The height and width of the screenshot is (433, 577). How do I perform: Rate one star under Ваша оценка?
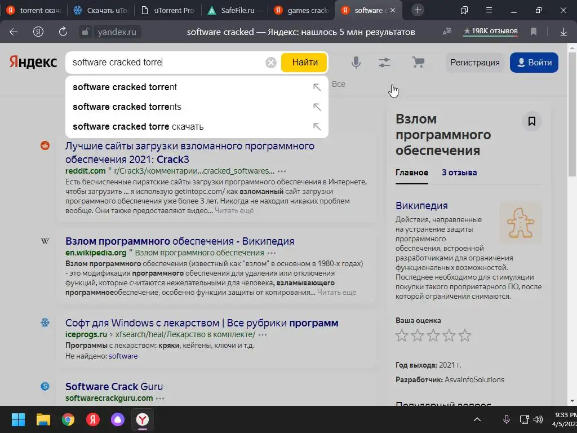pos(401,335)
